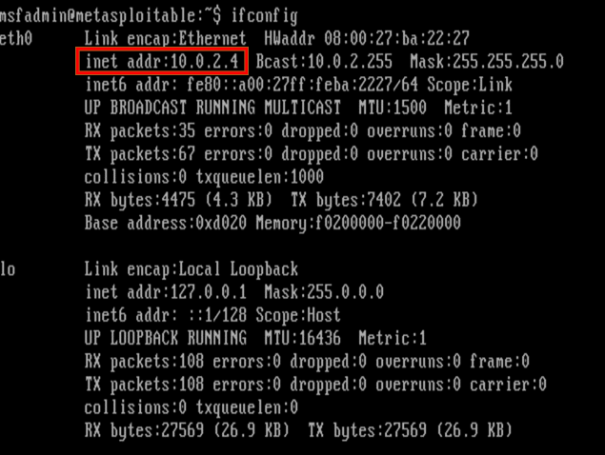Screen dimensions: 605x455
Task: Select the eth0 RX packets:35 text
Action: (140, 130)
